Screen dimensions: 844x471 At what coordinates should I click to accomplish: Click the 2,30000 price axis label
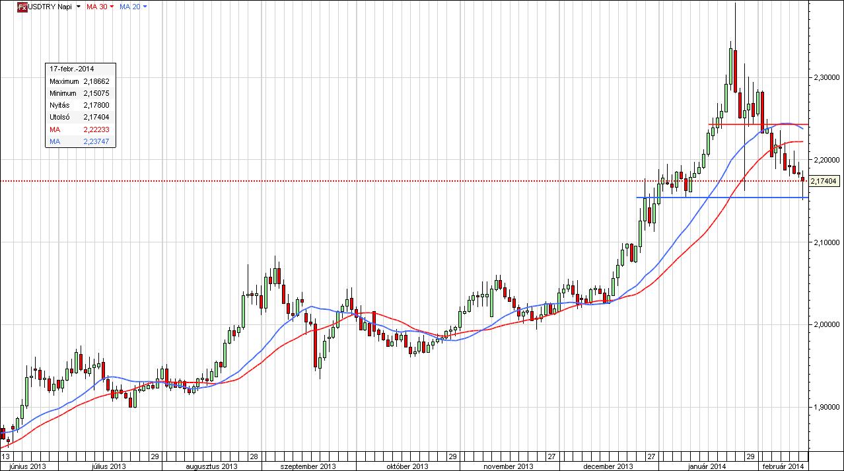pos(826,78)
